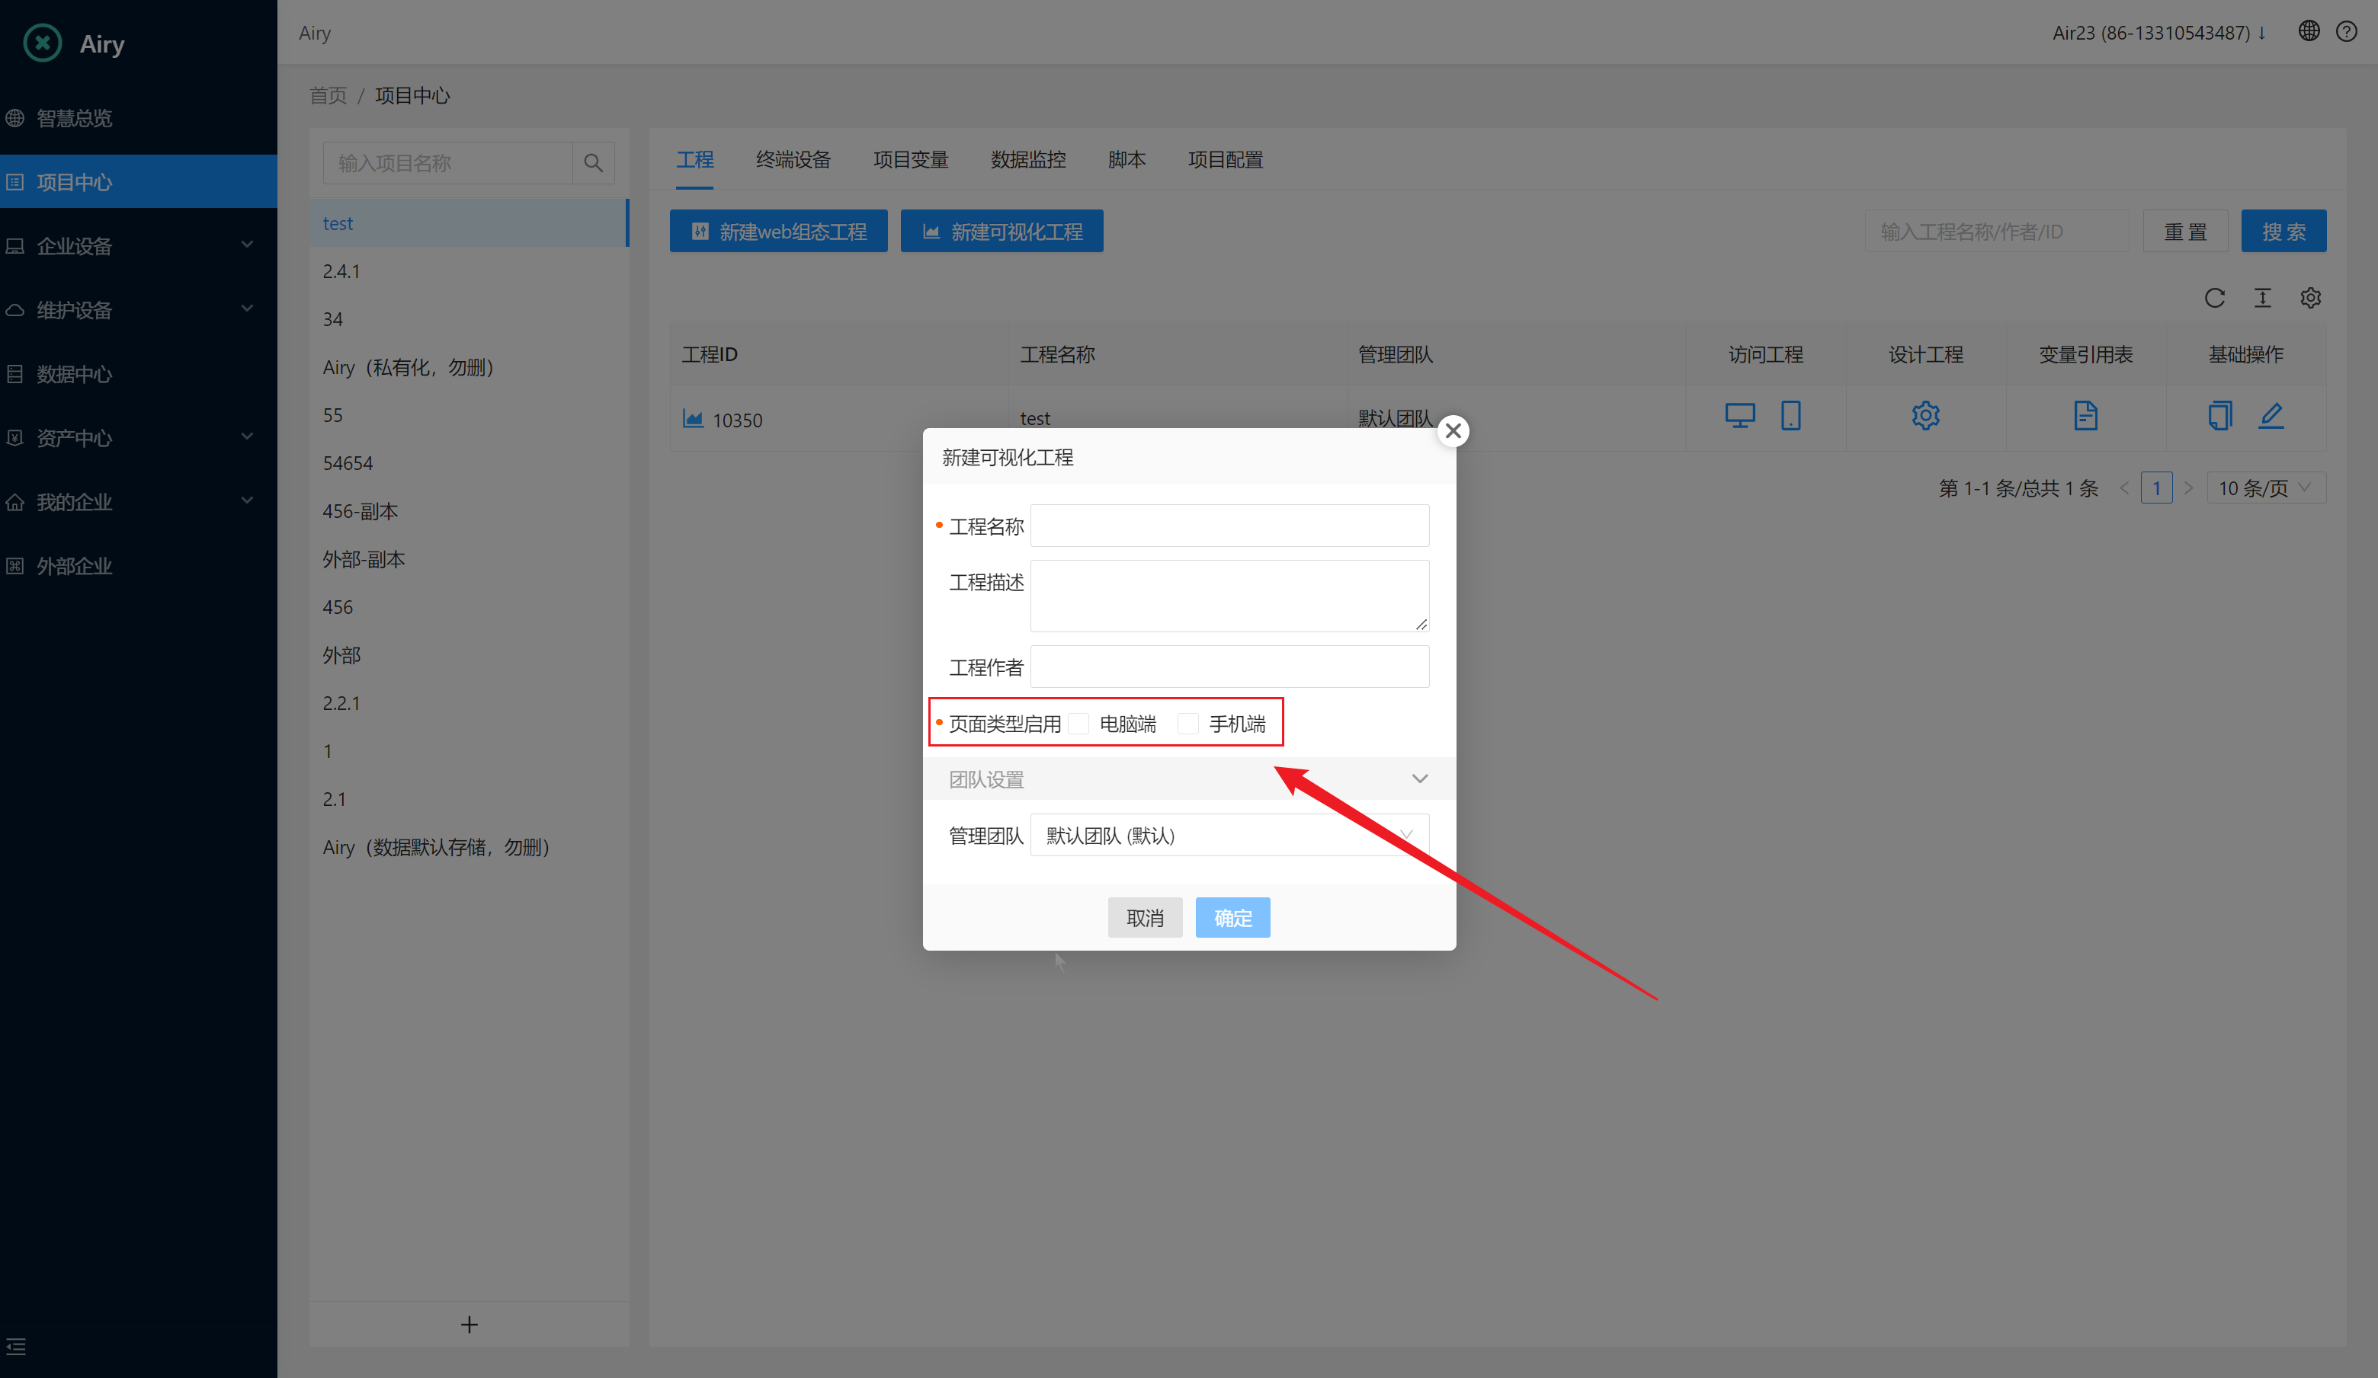
Task: Focus the 工程描述 text area
Action: [1229, 595]
